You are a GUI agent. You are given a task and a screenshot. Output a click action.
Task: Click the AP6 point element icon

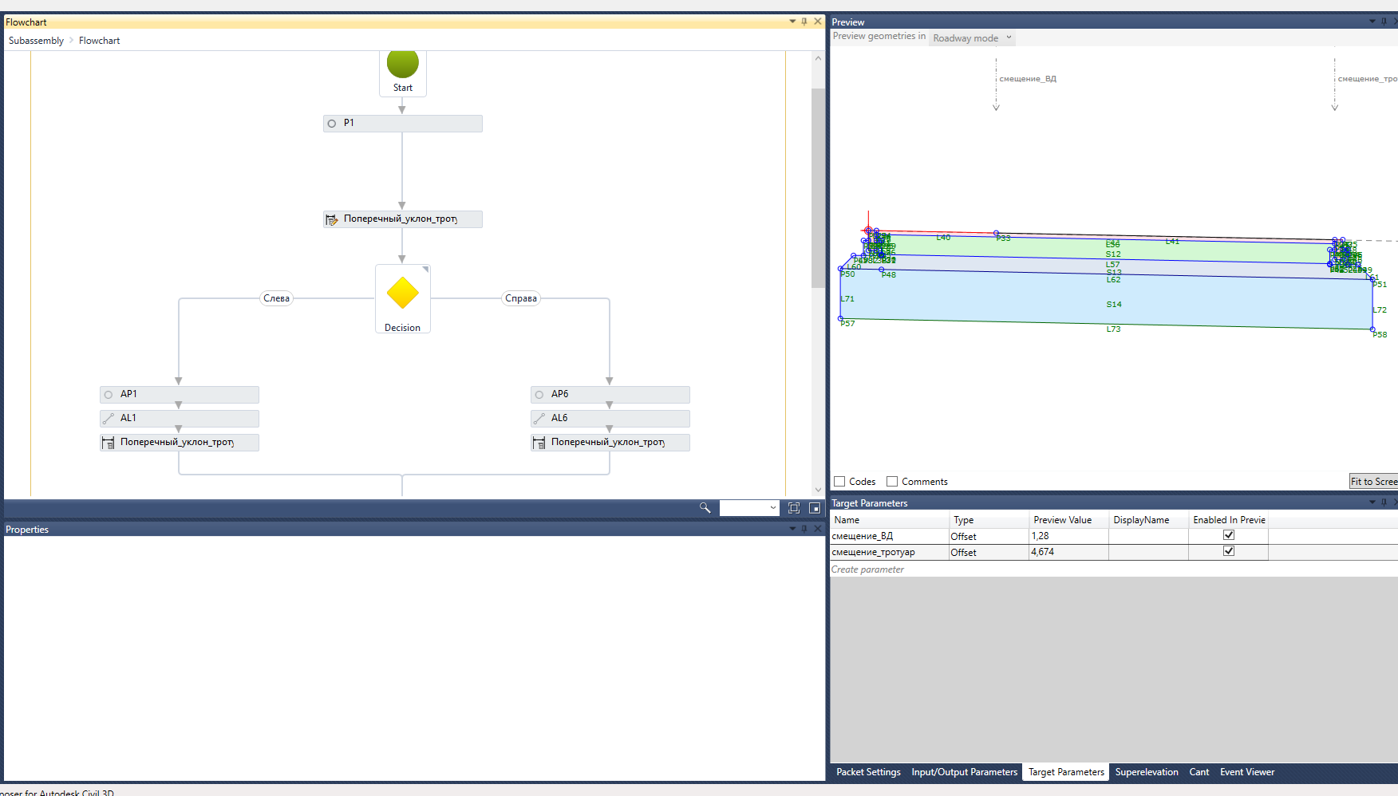539,394
